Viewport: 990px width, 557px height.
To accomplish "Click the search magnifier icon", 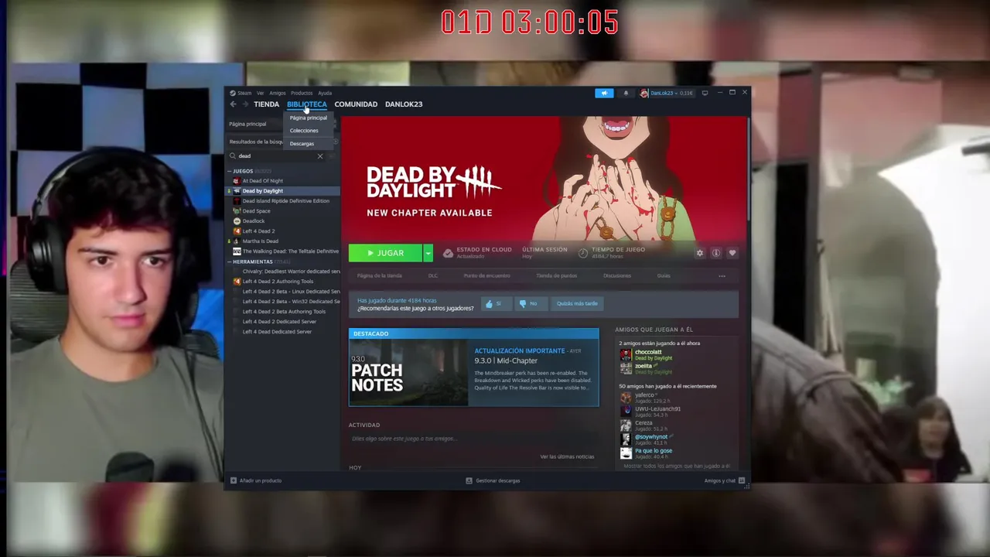I will click(234, 156).
